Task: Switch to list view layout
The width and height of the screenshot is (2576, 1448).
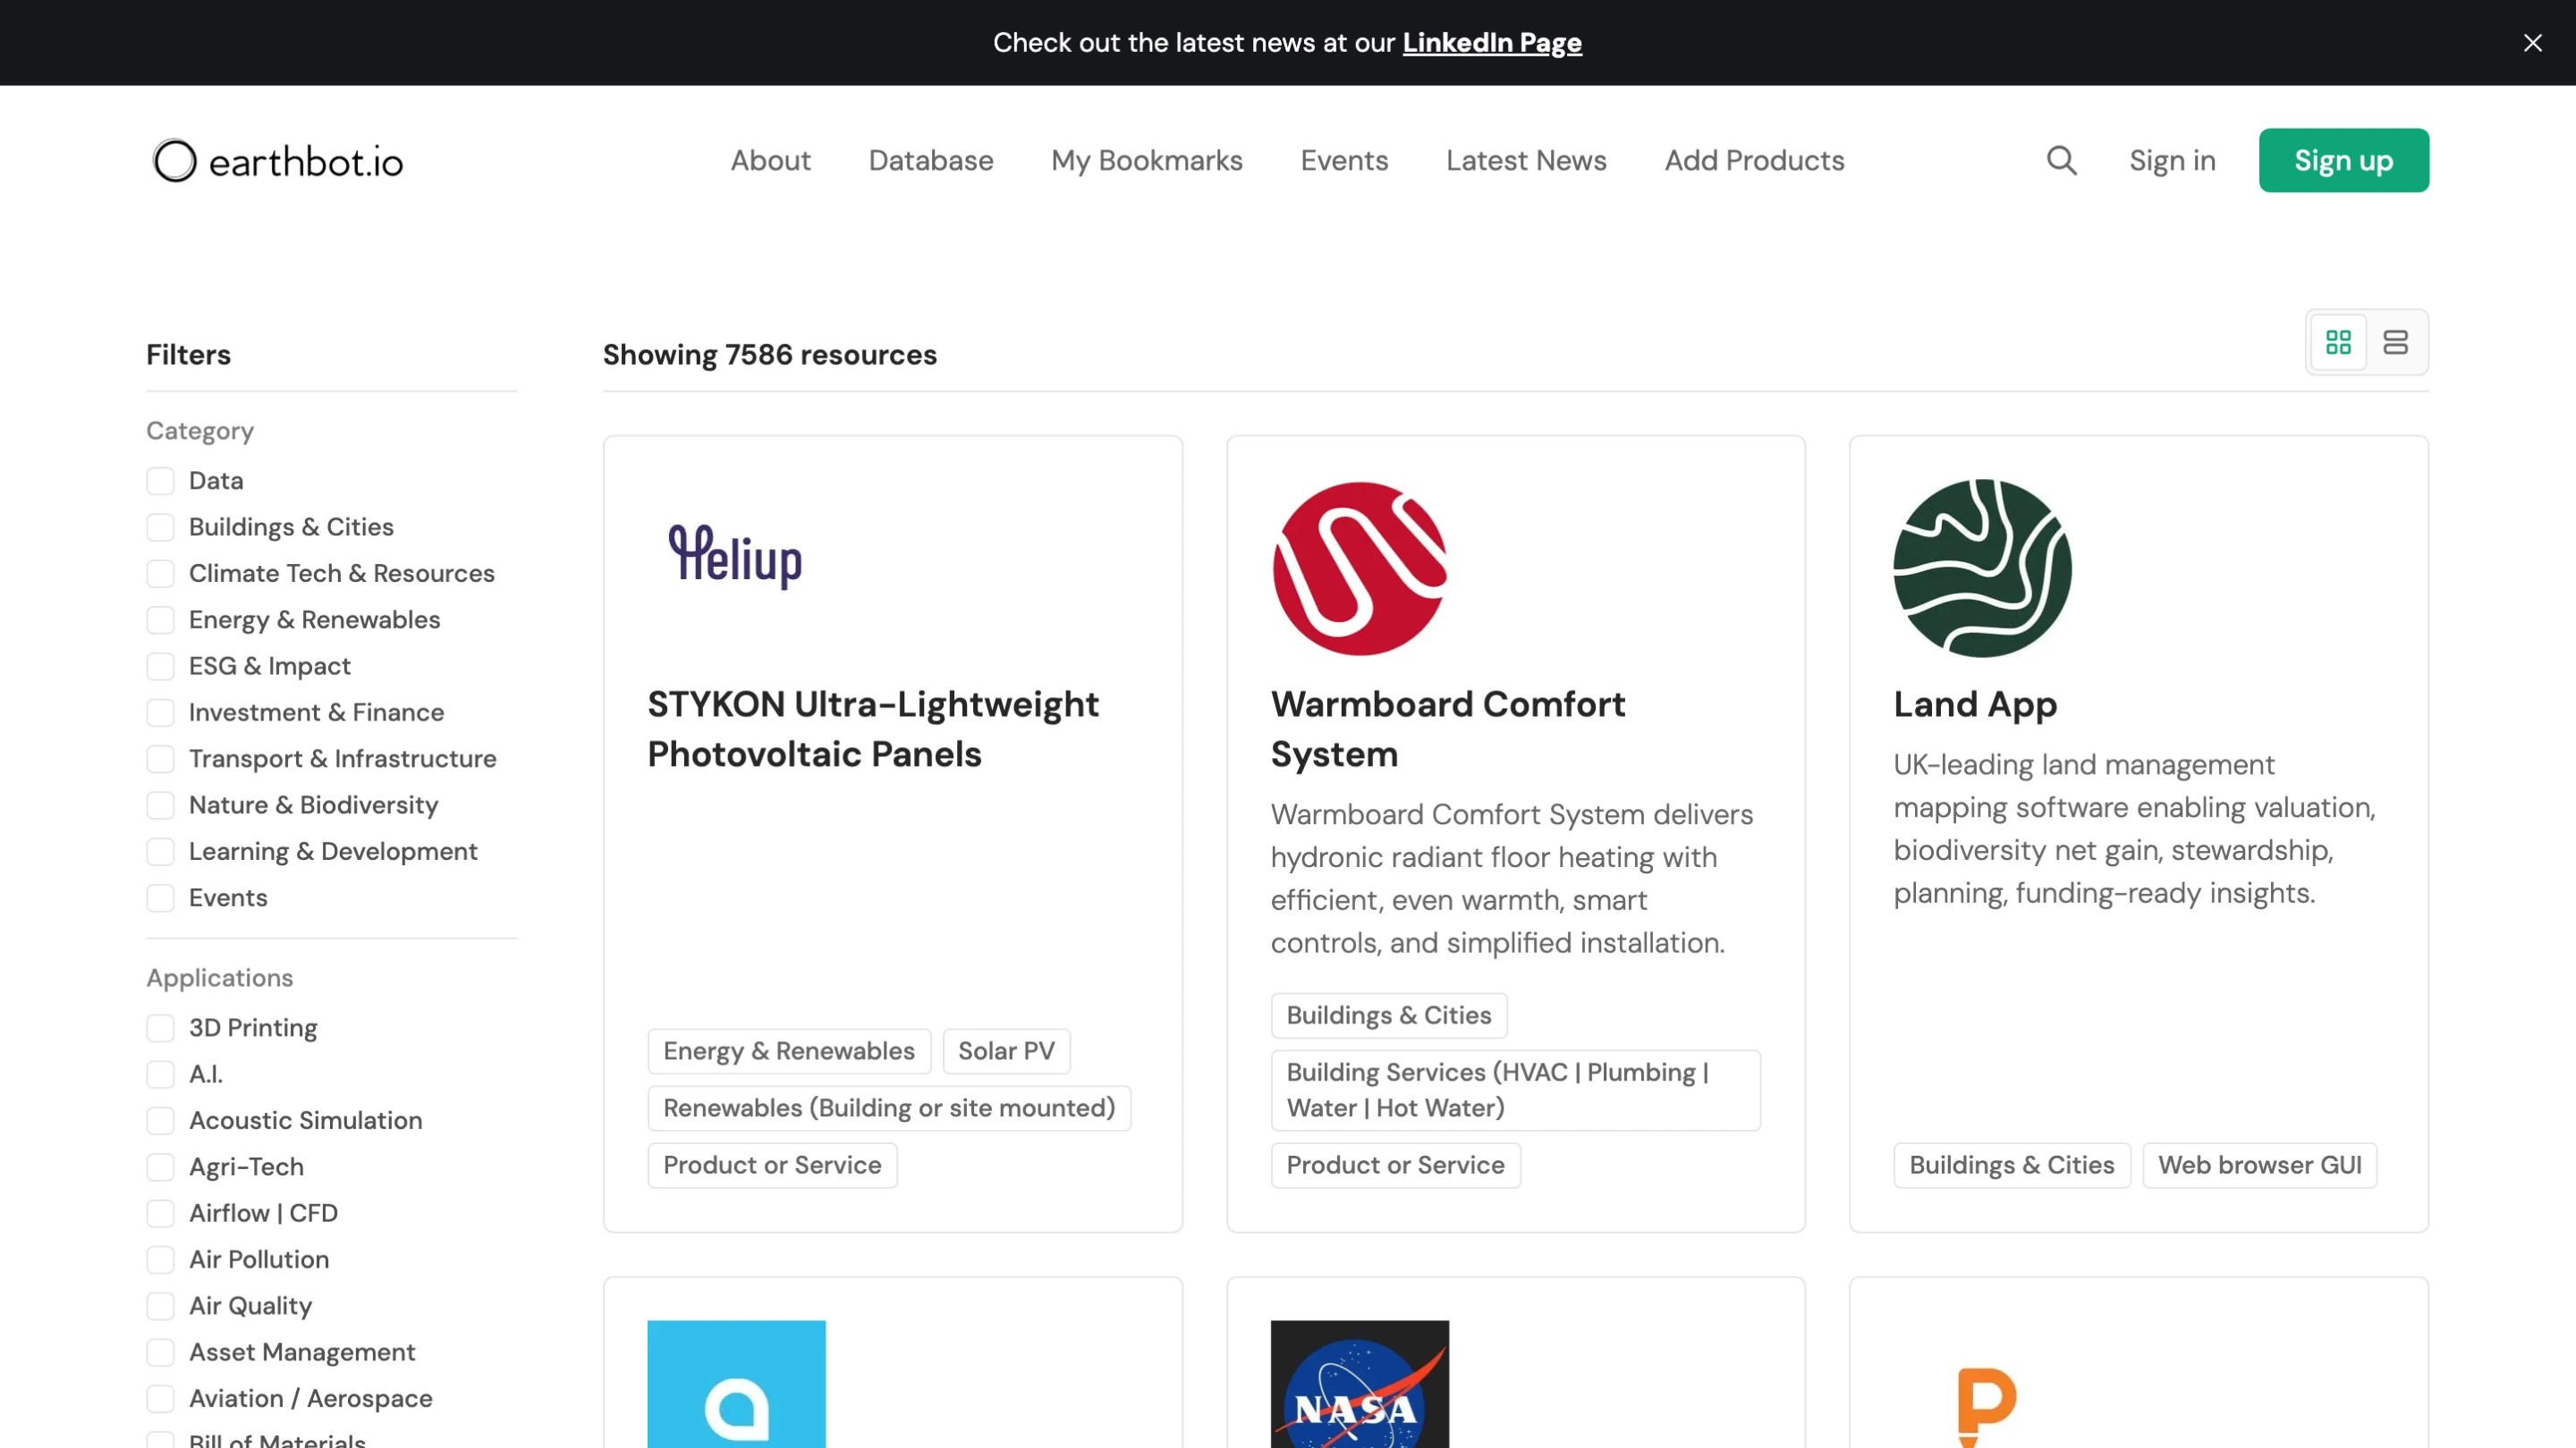Action: pyautogui.click(x=2395, y=342)
